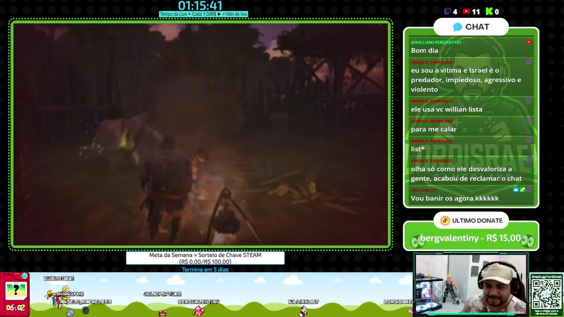Click the ULTIMO DONATE header label

click(477, 221)
